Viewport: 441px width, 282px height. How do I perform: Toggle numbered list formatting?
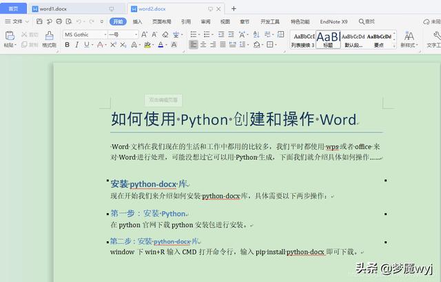[x=207, y=34]
